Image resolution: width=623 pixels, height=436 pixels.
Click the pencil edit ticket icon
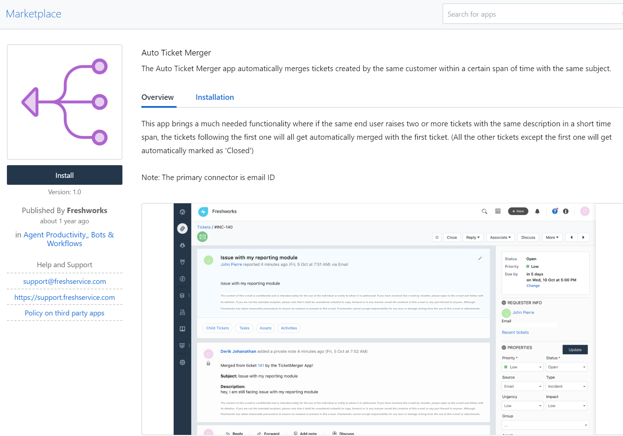480,258
